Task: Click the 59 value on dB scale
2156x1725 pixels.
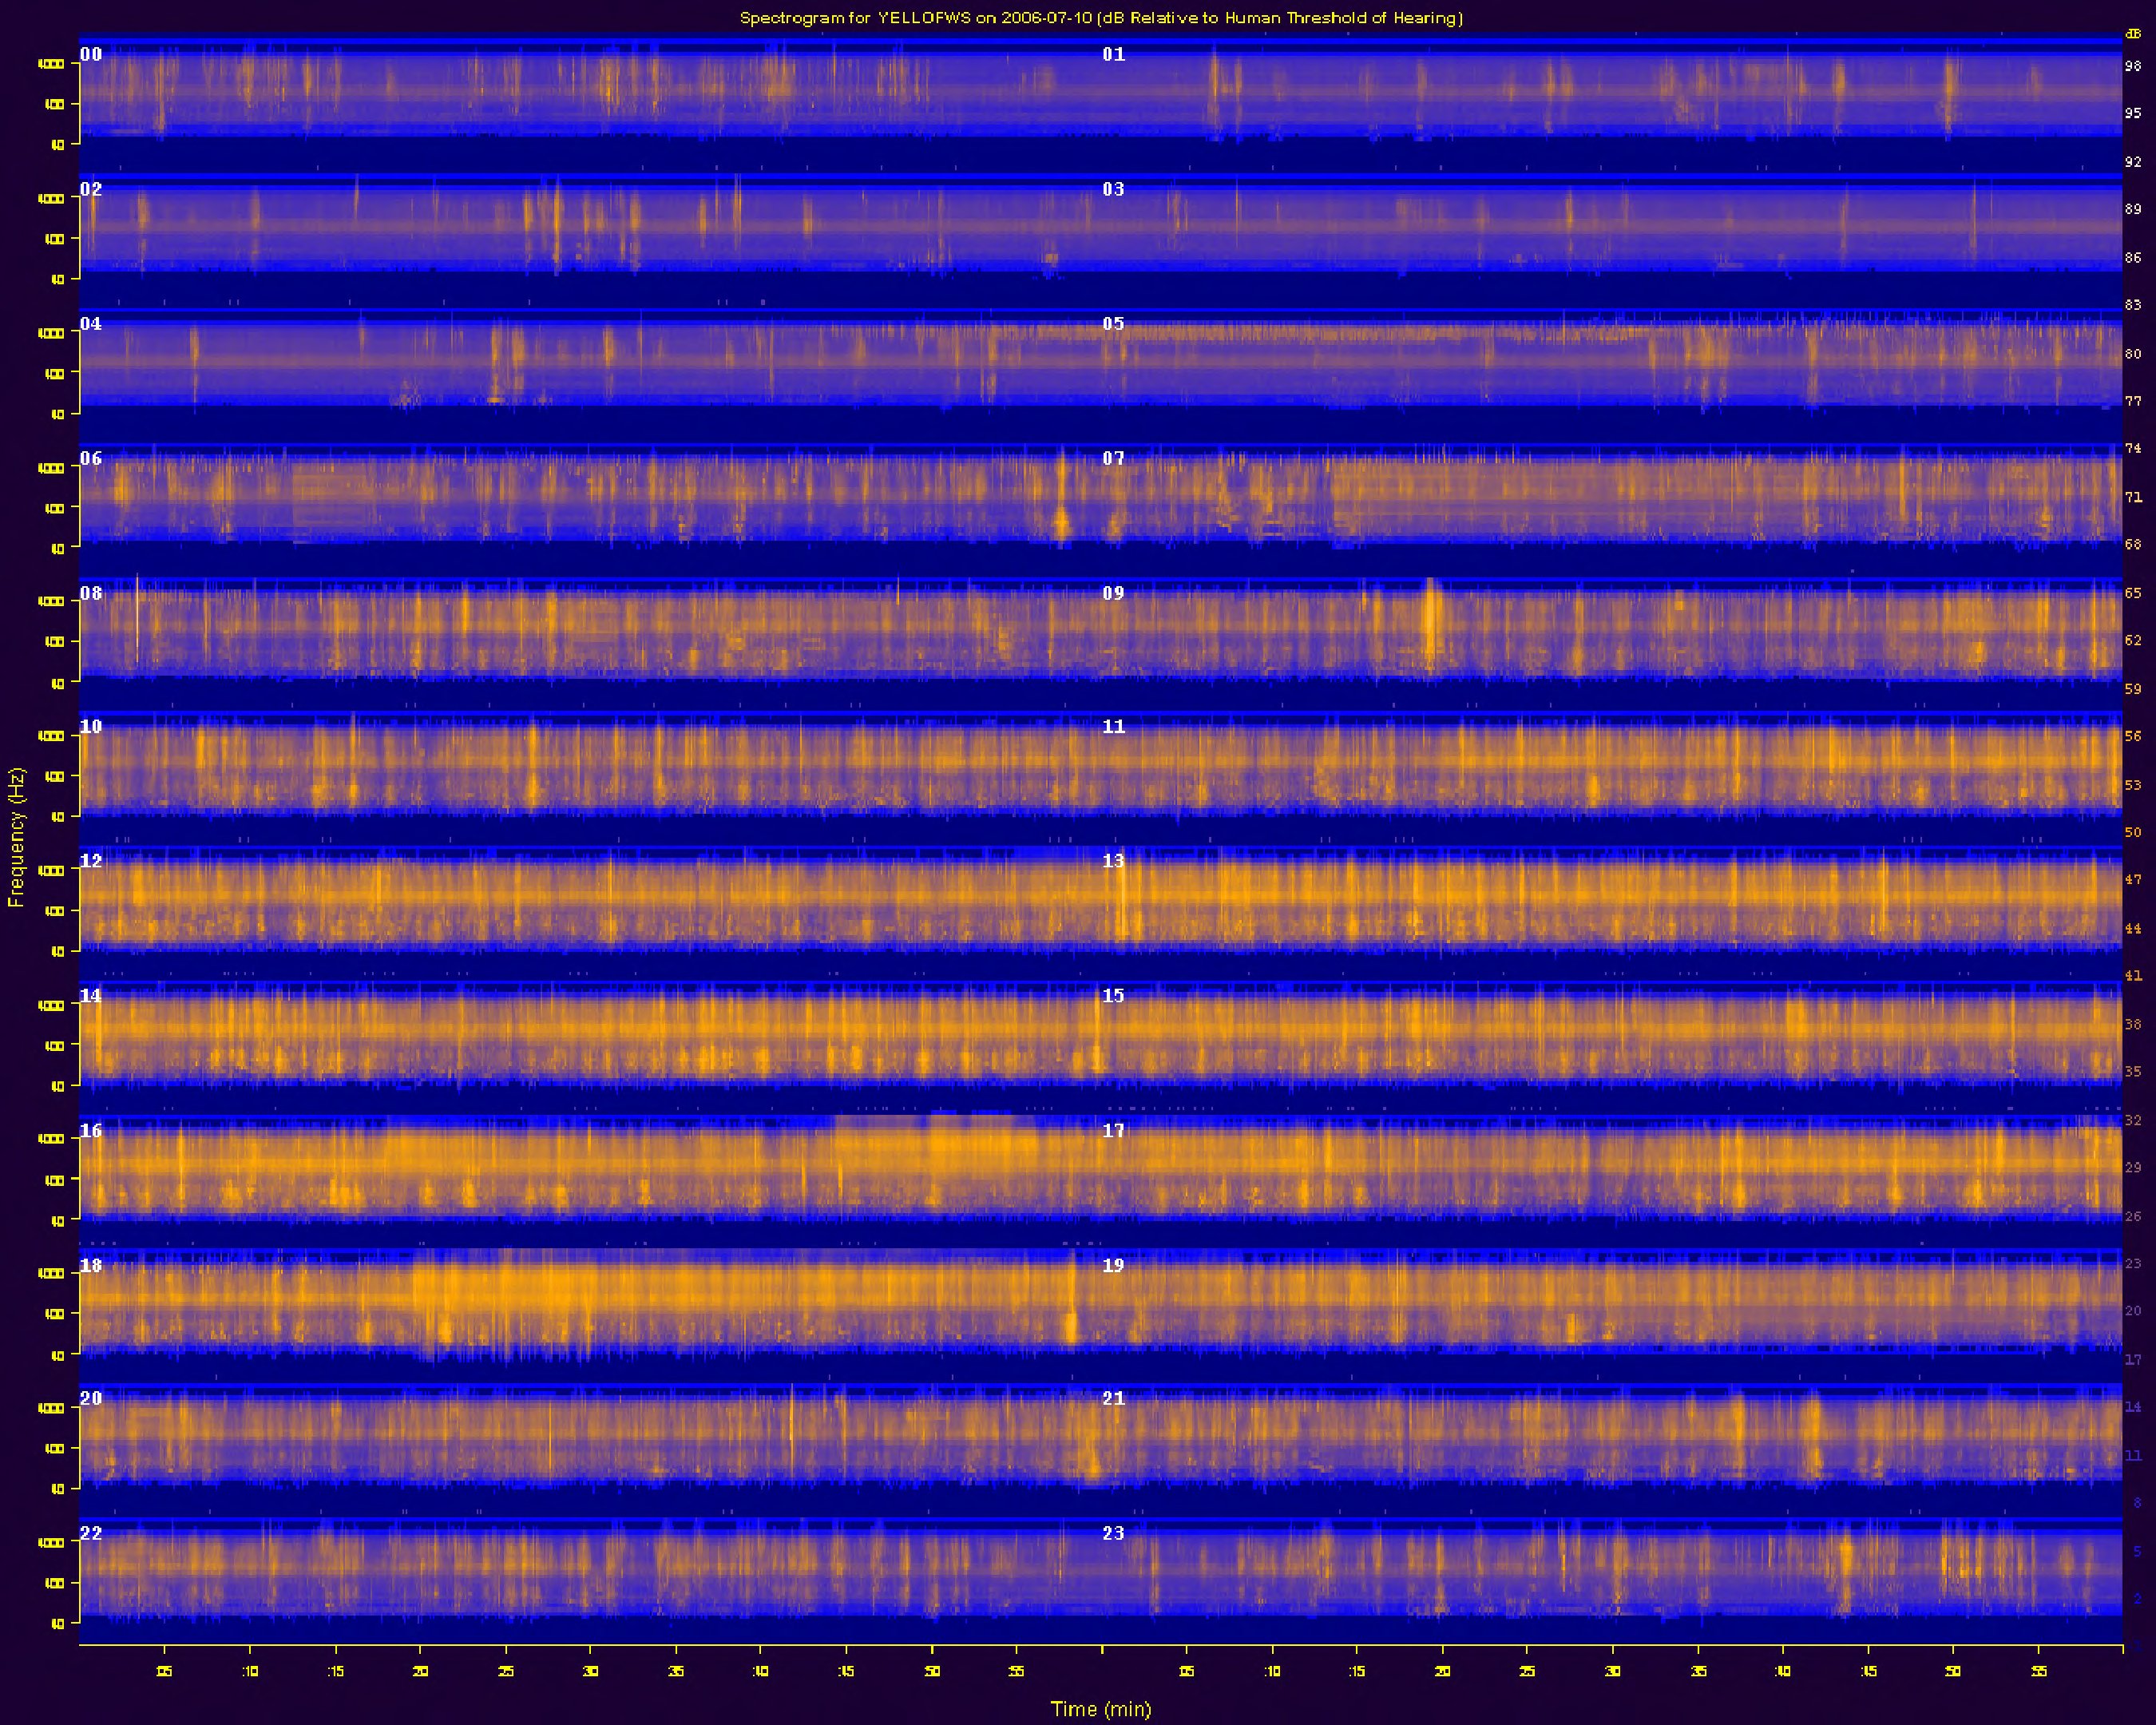Action: click(x=2133, y=689)
